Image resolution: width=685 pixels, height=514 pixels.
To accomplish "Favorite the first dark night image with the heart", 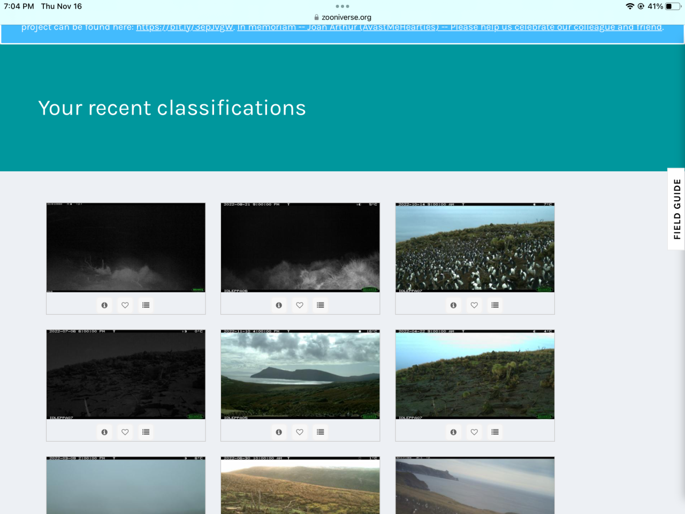I will pyautogui.click(x=125, y=305).
